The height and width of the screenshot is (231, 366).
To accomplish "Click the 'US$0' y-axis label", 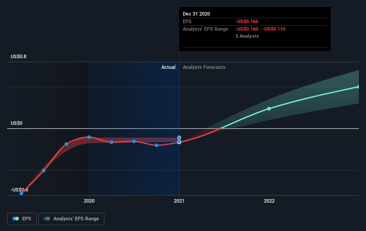I will tap(16, 123).
